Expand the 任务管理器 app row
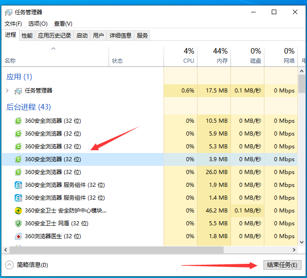The height and width of the screenshot is (278, 307). 7,90
